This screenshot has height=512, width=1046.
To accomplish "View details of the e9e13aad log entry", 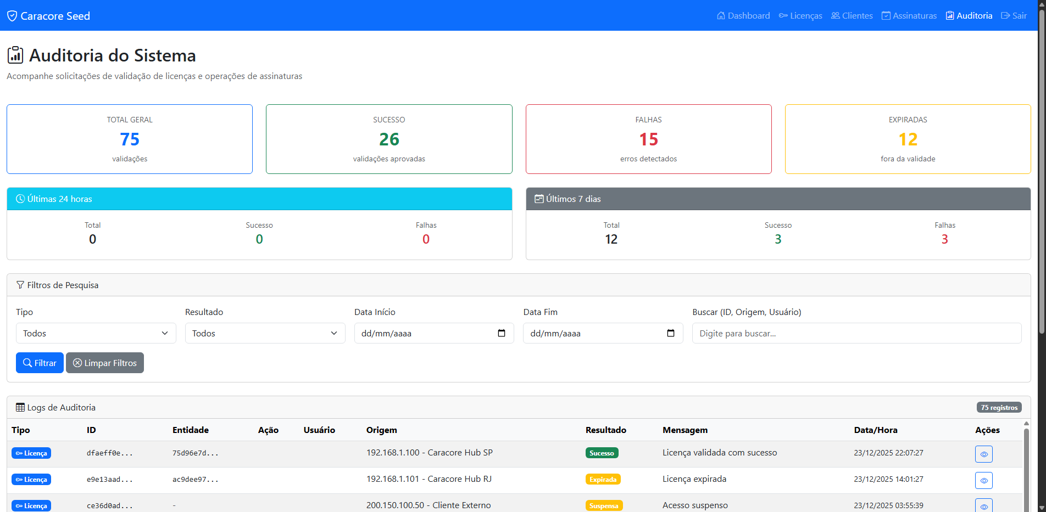I will click(983, 480).
